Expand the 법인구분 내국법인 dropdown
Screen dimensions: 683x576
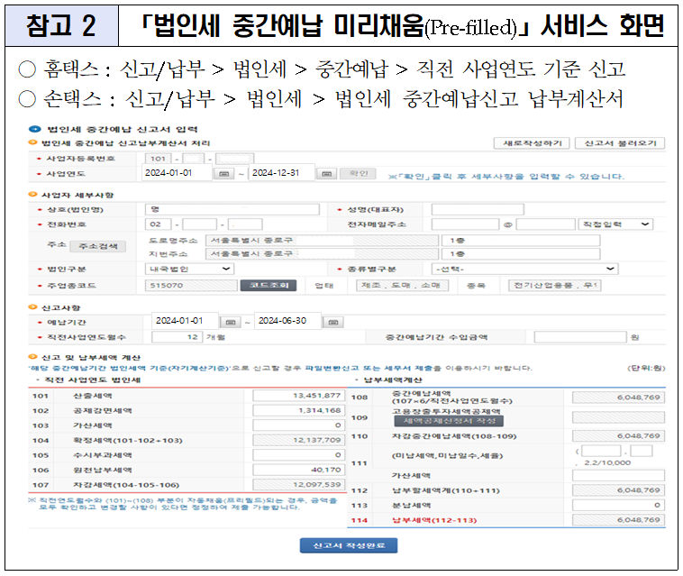pos(189,269)
